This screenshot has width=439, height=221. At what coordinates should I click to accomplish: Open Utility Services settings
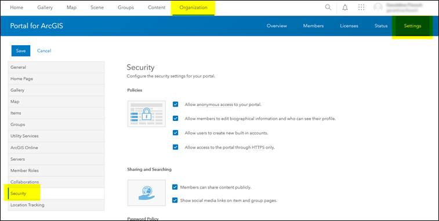tap(56, 136)
